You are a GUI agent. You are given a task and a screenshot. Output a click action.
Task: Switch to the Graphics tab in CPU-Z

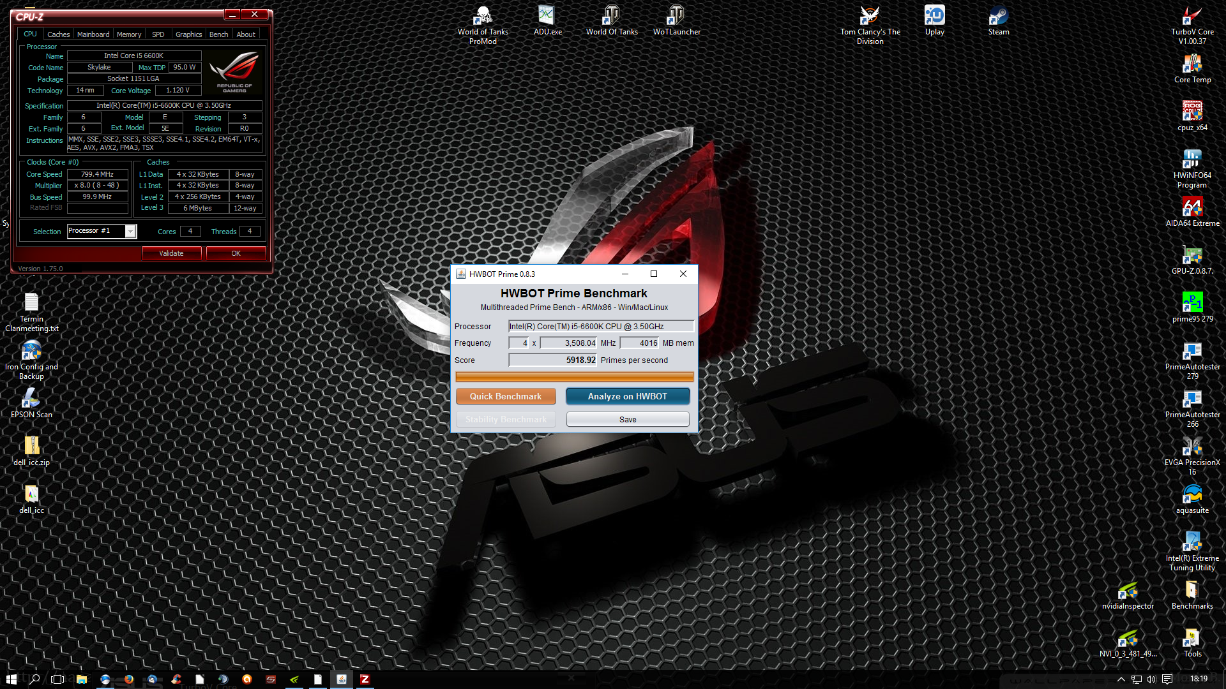coord(189,34)
